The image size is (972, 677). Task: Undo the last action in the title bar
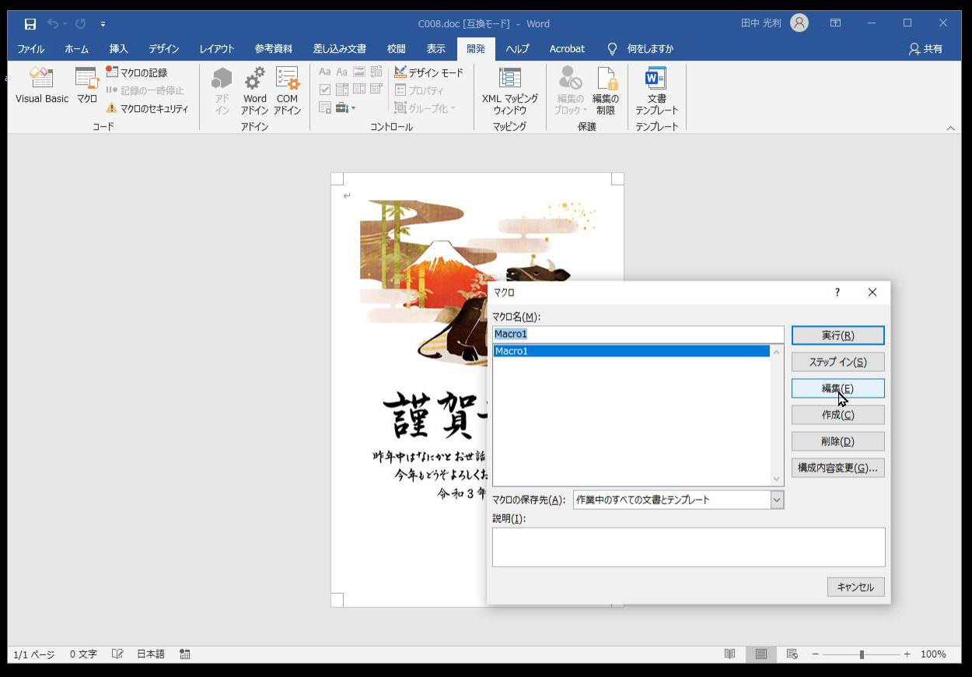(53, 24)
